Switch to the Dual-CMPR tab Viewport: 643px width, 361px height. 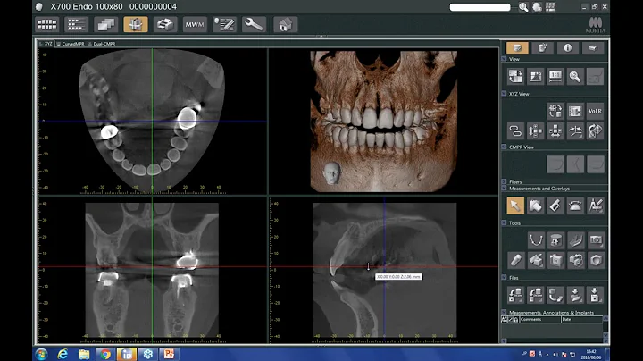[x=102, y=44]
